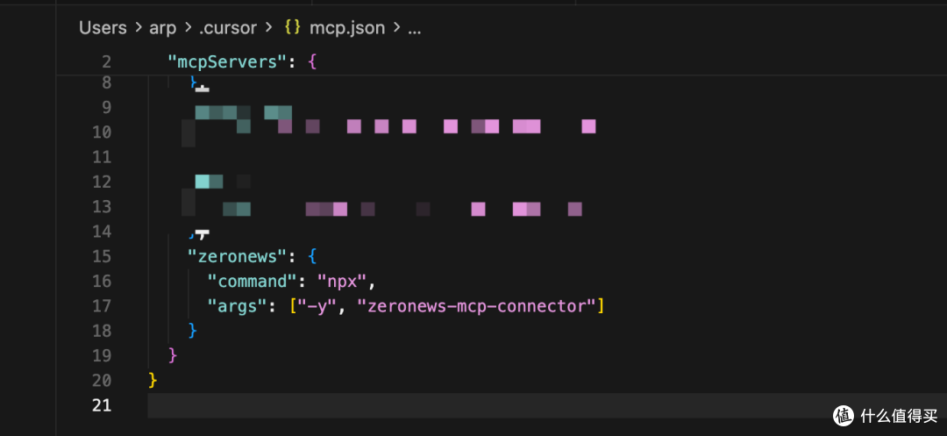Select the .cursor breadcrumb folder
The image size is (947, 436).
click(228, 28)
